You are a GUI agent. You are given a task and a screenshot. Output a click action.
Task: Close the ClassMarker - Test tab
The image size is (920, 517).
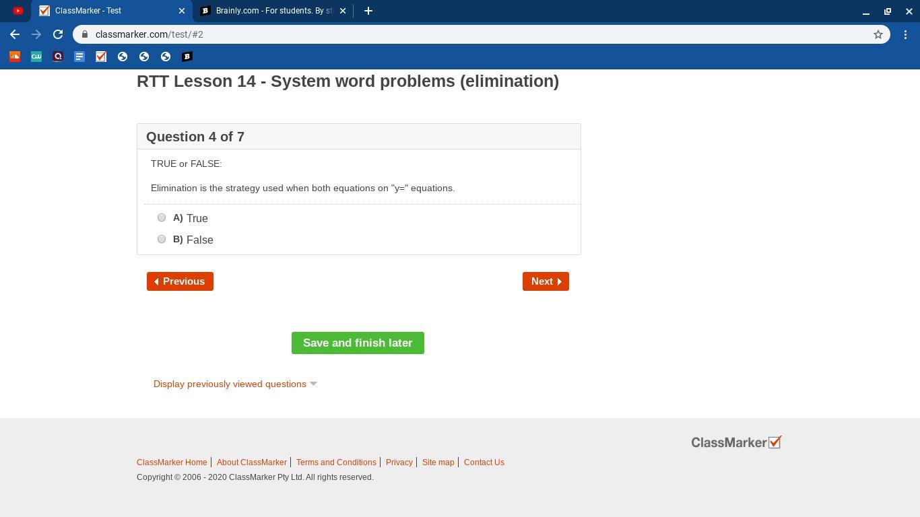coord(182,11)
